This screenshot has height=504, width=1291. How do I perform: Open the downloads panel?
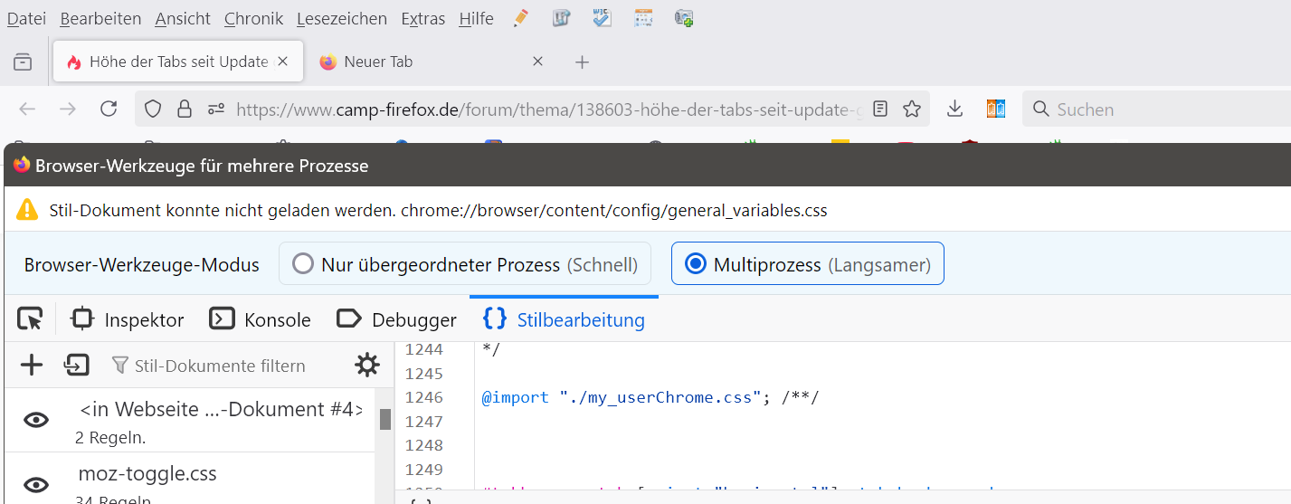point(954,109)
